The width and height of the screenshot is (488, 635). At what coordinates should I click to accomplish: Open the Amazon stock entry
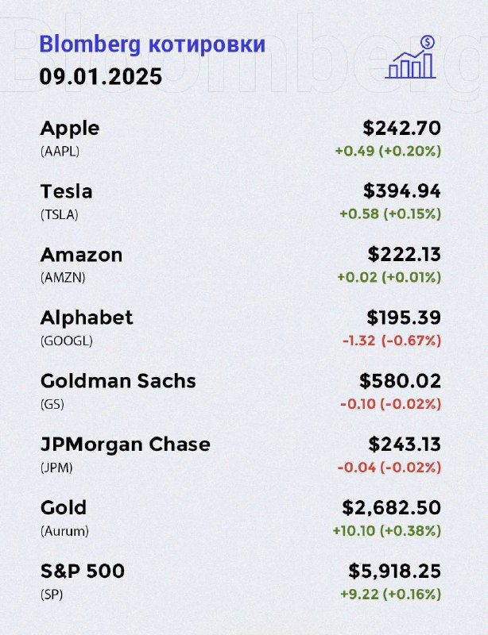(241, 265)
